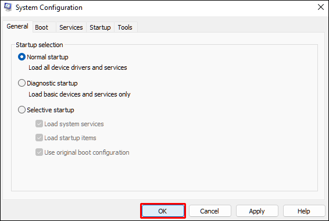This screenshot has height=221, width=329.
Task: Click the Startup selection group label
Action: coord(40,45)
